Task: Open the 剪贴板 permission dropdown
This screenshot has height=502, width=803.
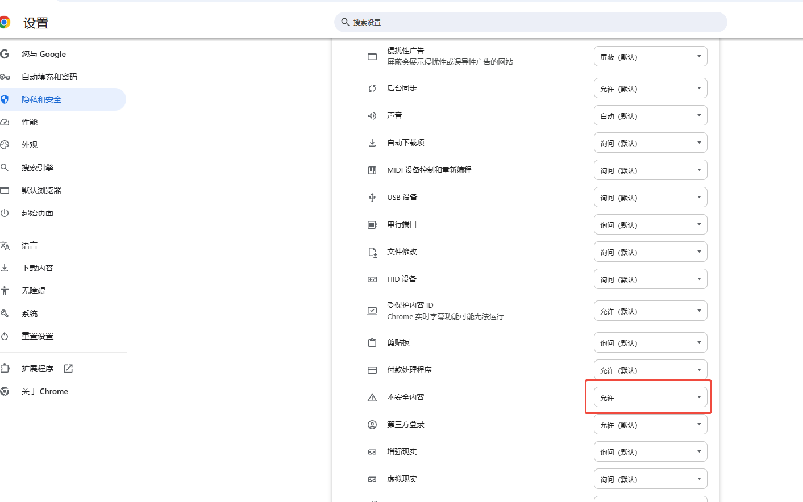Action: point(651,342)
